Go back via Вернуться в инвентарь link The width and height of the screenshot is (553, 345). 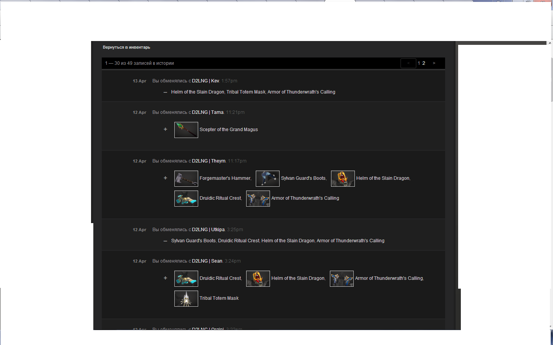pyautogui.click(x=126, y=48)
